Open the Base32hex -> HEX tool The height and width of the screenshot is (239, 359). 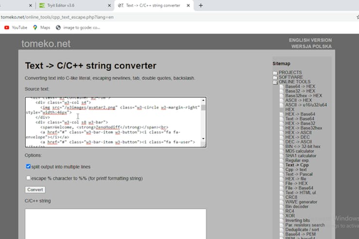tap(304, 96)
